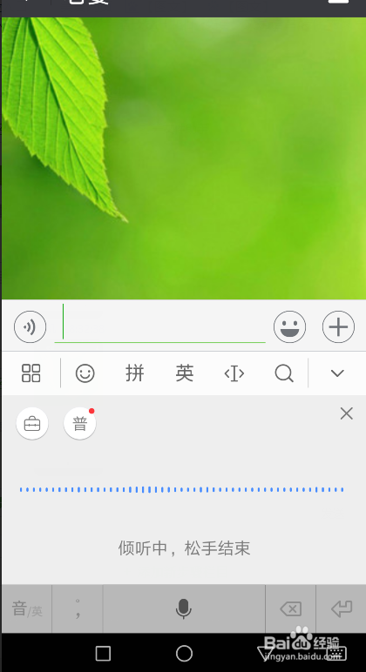Open the plus attachments menu
The width and height of the screenshot is (366, 672).
pos(338,327)
